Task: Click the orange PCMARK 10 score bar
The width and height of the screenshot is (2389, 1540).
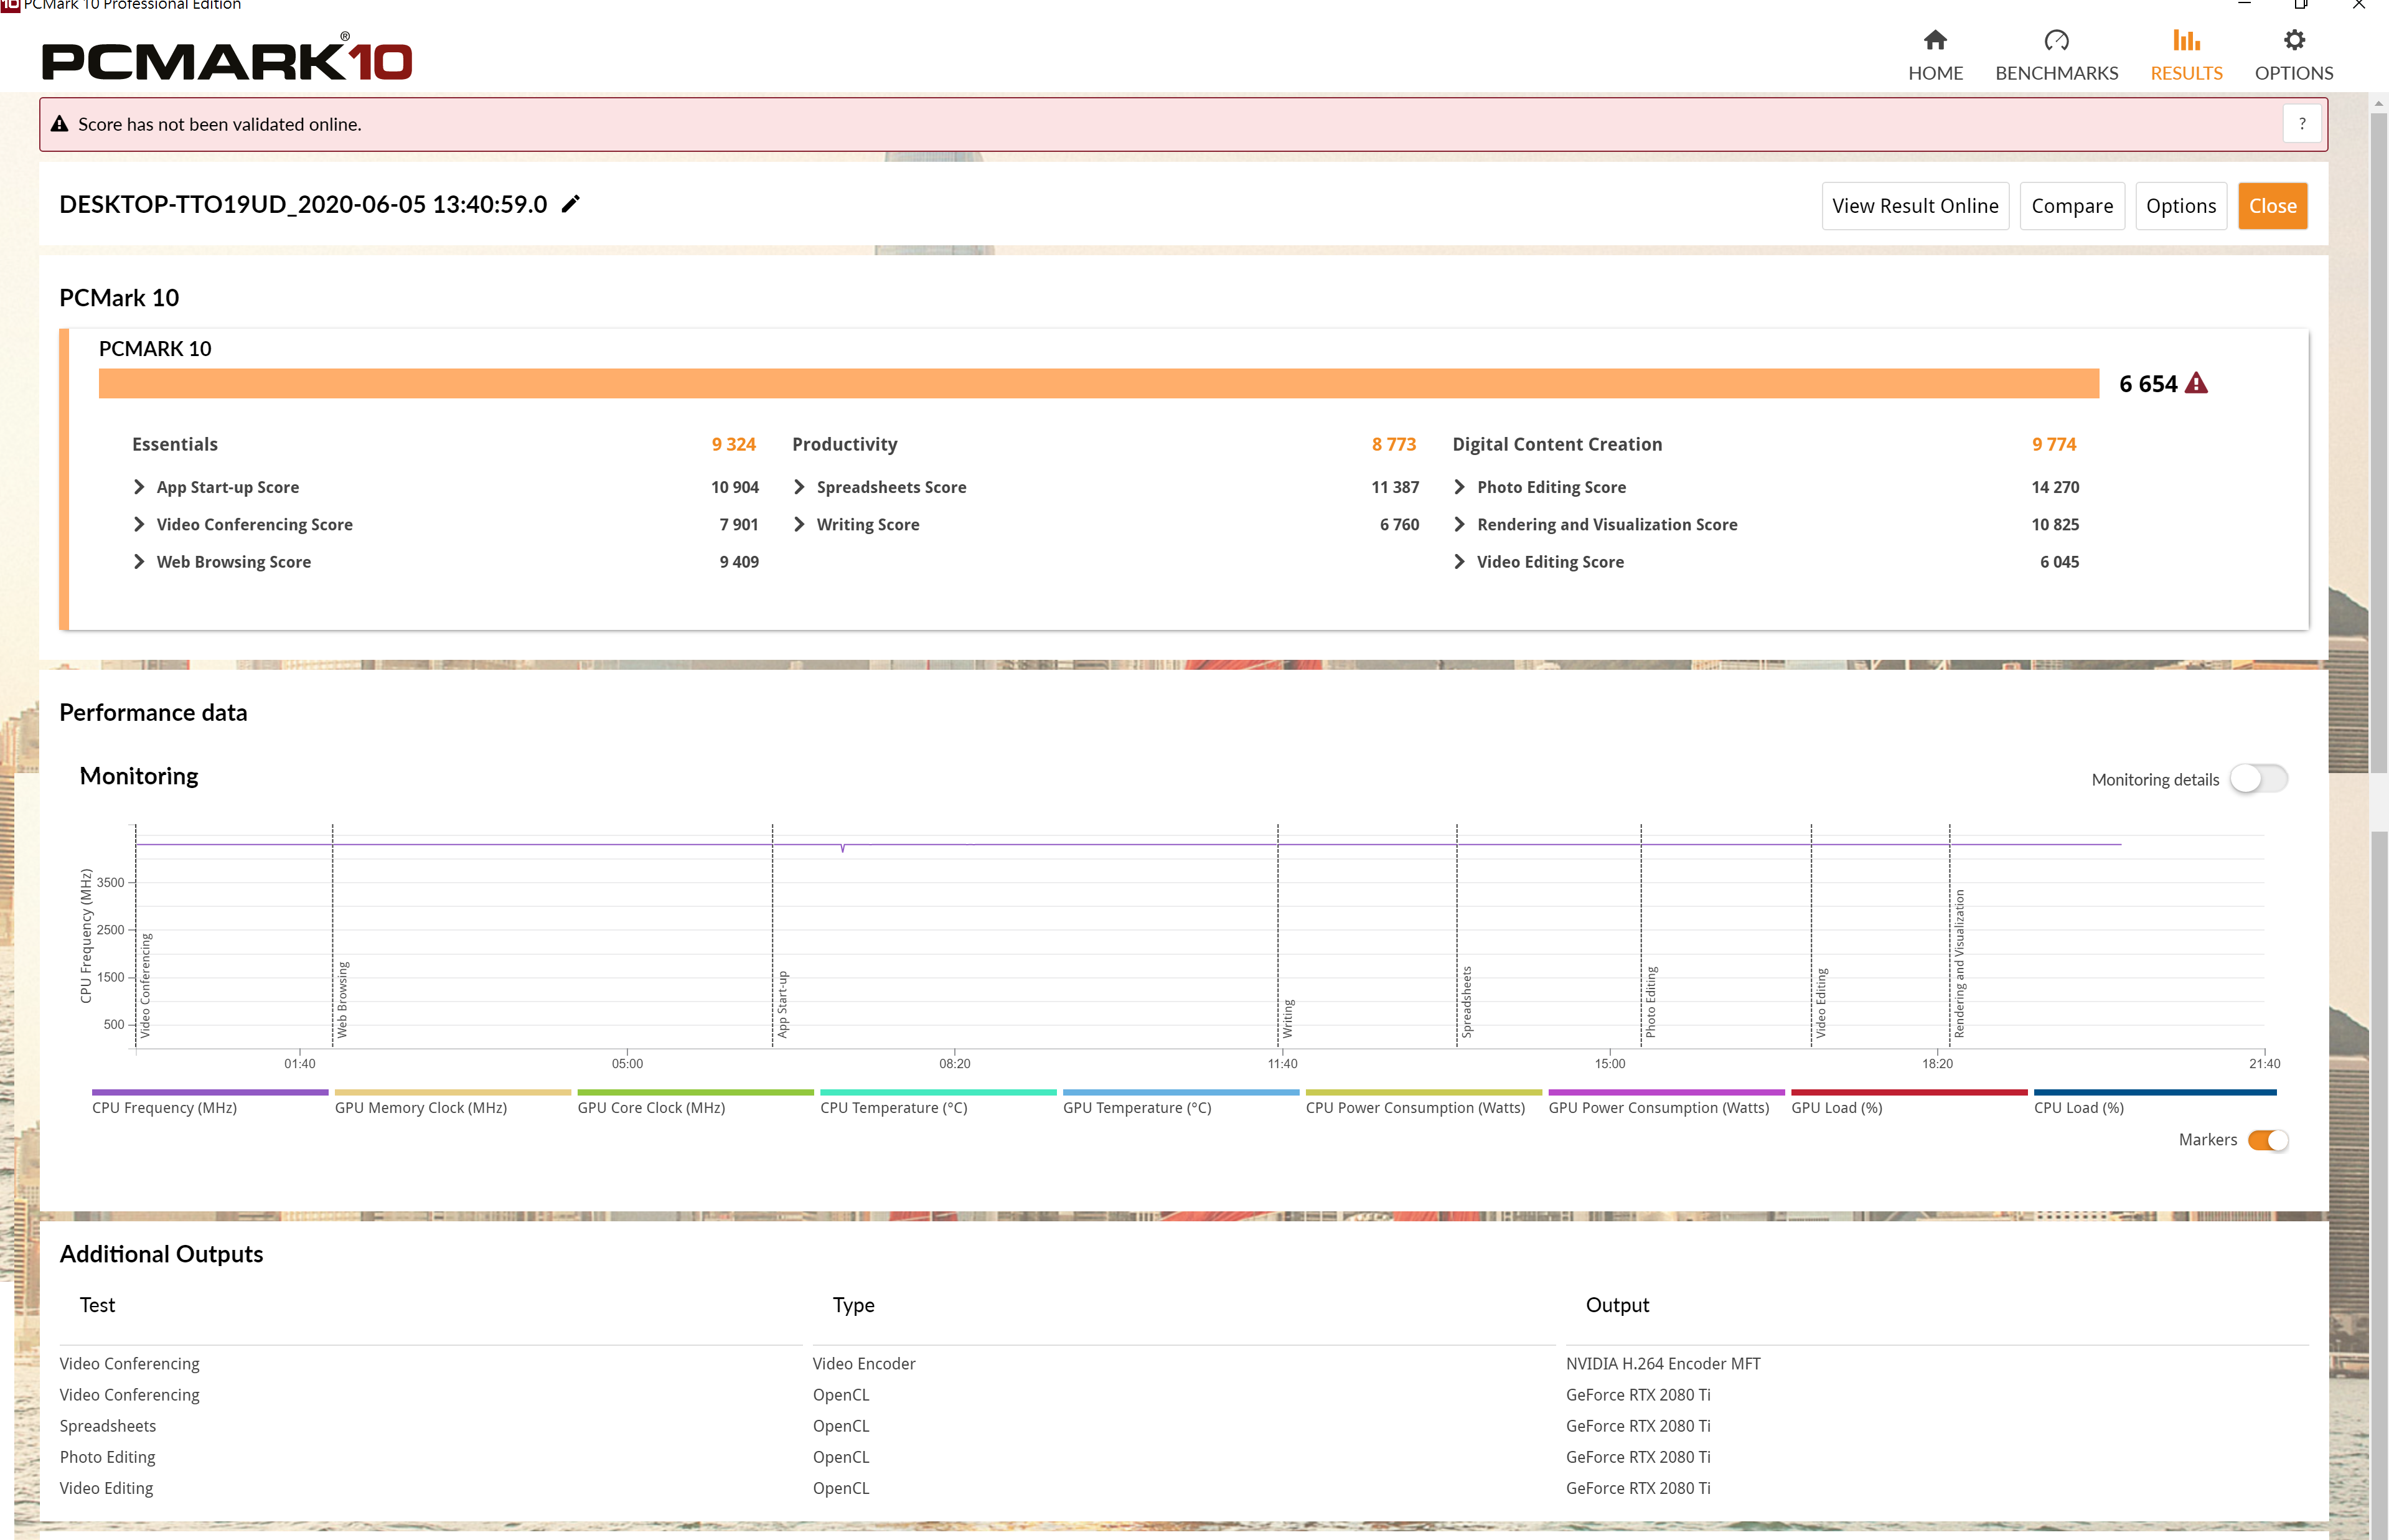Action: point(1098,383)
